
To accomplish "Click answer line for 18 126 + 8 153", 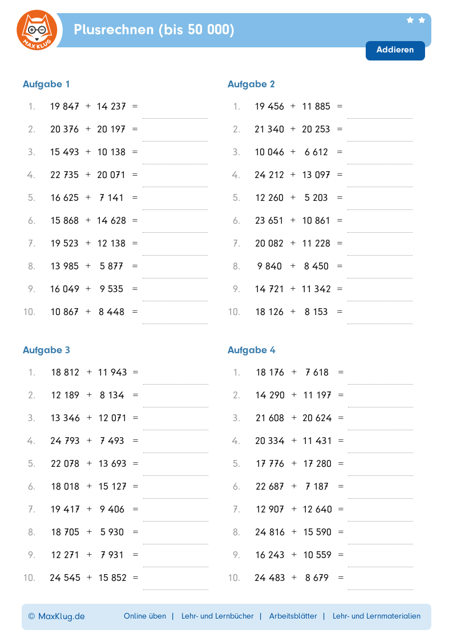I will pos(379,317).
